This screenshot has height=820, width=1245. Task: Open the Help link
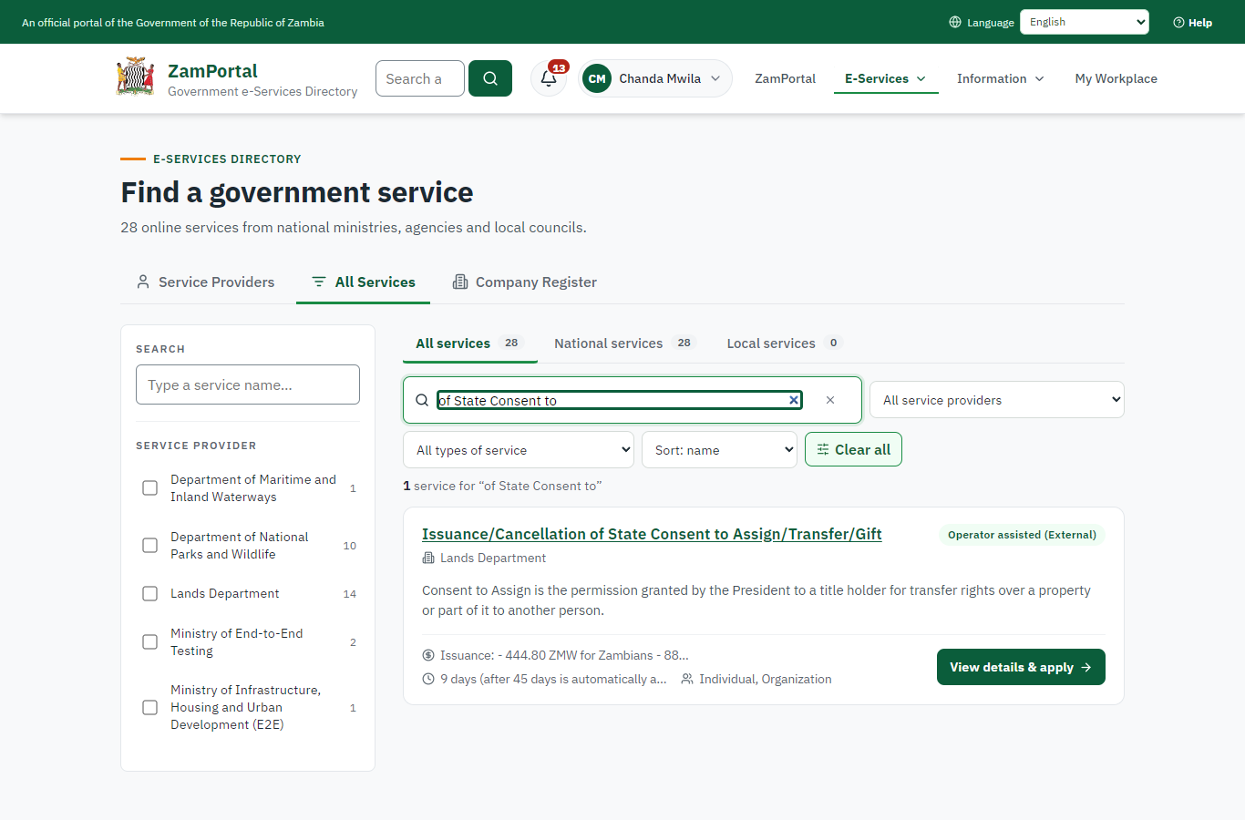tap(1192, 23)
